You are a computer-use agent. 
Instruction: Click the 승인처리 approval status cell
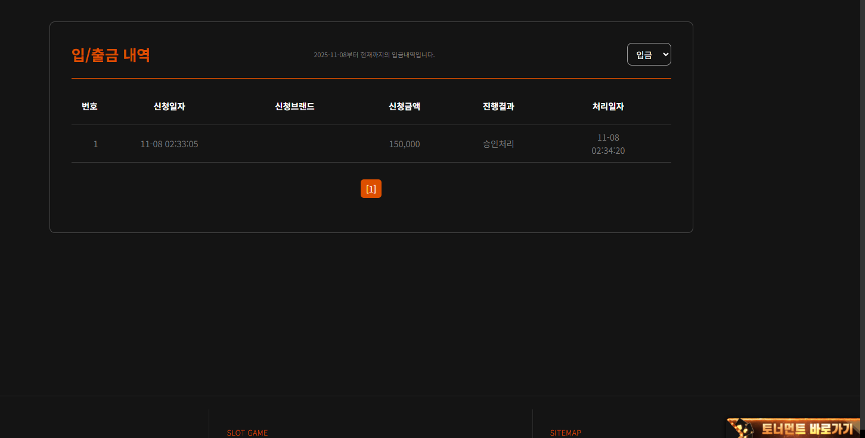click(498, 144)
